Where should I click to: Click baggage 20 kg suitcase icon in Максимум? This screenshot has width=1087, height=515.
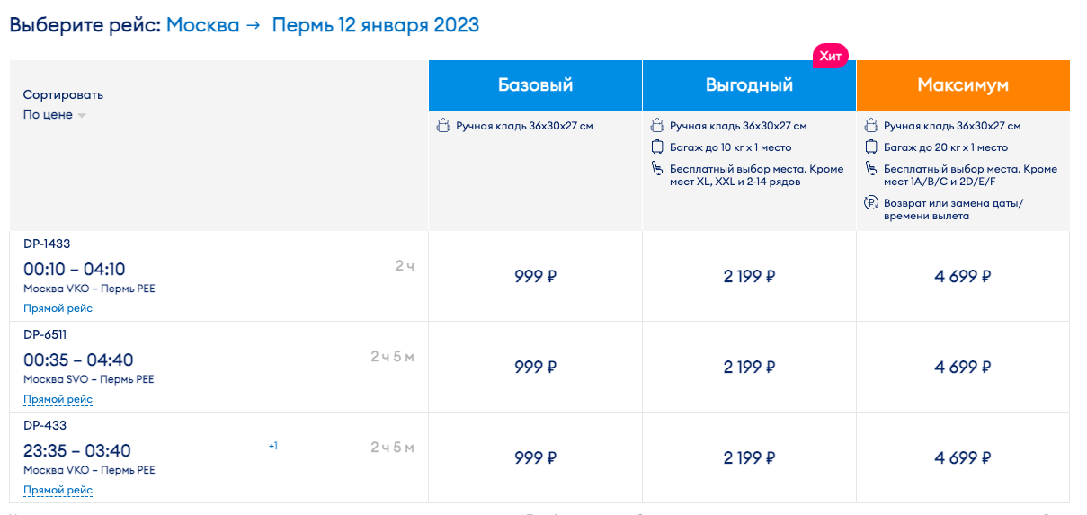click(870, 147)
